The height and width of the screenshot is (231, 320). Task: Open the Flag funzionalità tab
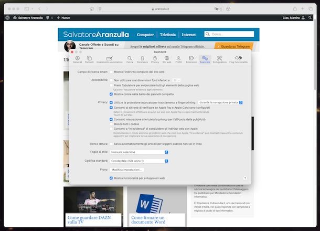pyautogui.click(x=238, y=59)
